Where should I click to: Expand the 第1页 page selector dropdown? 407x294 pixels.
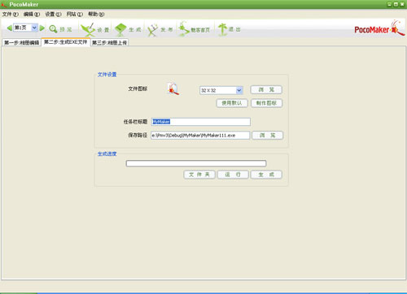point(34,28)
